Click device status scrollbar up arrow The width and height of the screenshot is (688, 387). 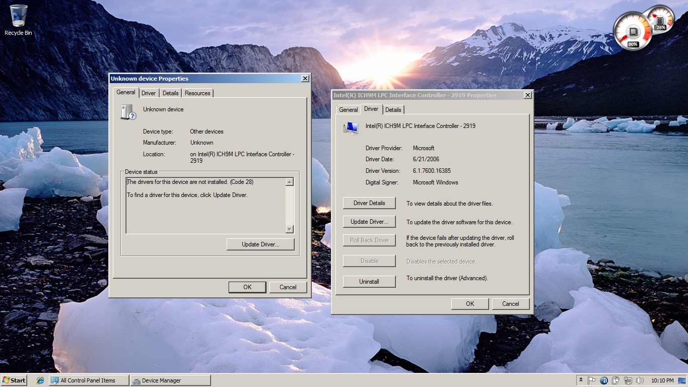pyautogui.click(x=289, y=182)
